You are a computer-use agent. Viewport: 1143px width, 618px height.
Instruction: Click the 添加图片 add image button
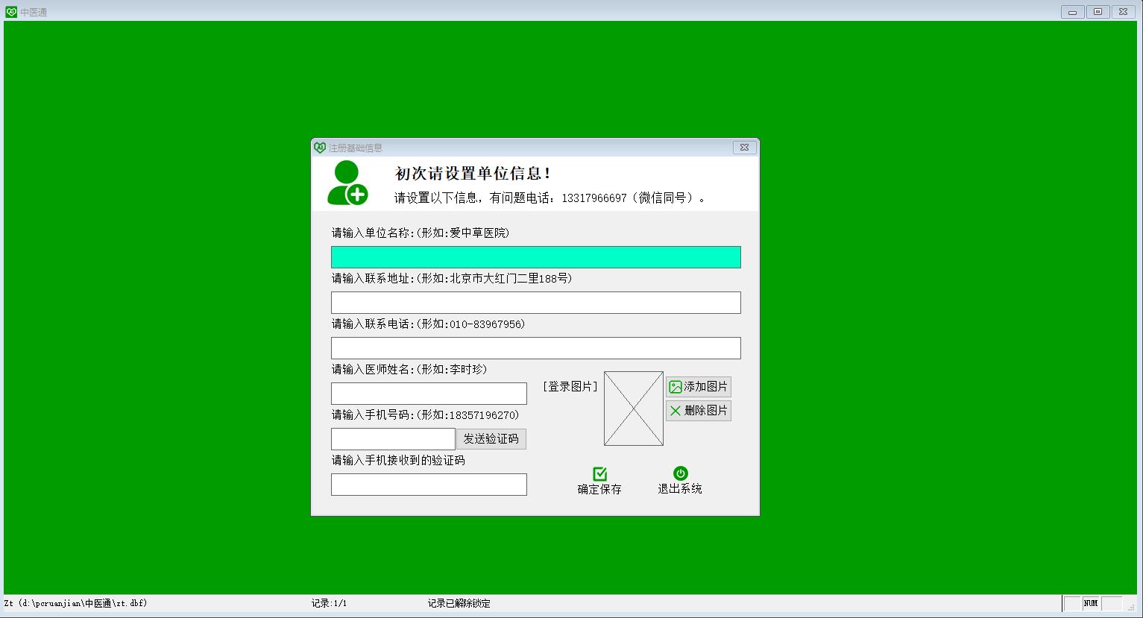(x=699, y=387)
